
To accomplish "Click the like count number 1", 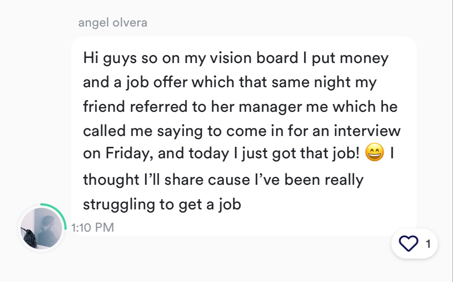I will (x=428, y=244).
